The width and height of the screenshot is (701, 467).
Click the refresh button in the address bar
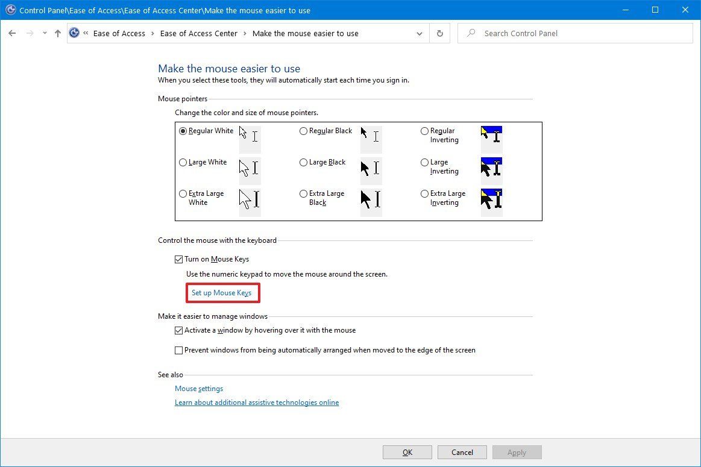439,33
